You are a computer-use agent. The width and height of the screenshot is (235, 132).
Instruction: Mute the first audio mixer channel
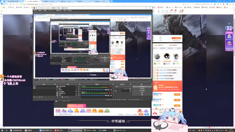coord(108,89)
